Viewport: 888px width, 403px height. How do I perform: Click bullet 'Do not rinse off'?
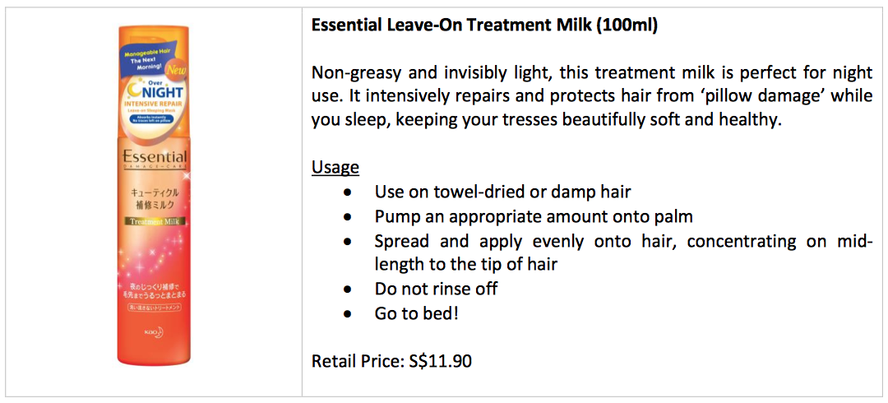click(x=436, y=289)
